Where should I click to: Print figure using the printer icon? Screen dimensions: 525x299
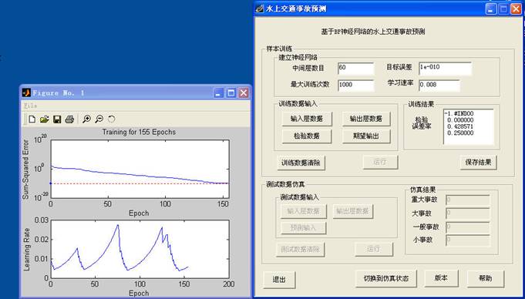point(69,119)
